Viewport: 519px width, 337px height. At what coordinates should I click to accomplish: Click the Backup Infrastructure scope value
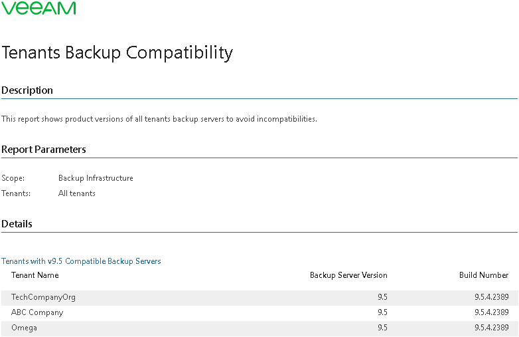pyautogui.click(x=96, y=178)
